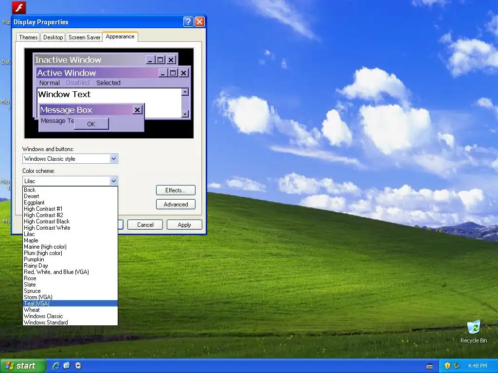Click the Safely Remove Hardware tray icon

pos(456,366)
